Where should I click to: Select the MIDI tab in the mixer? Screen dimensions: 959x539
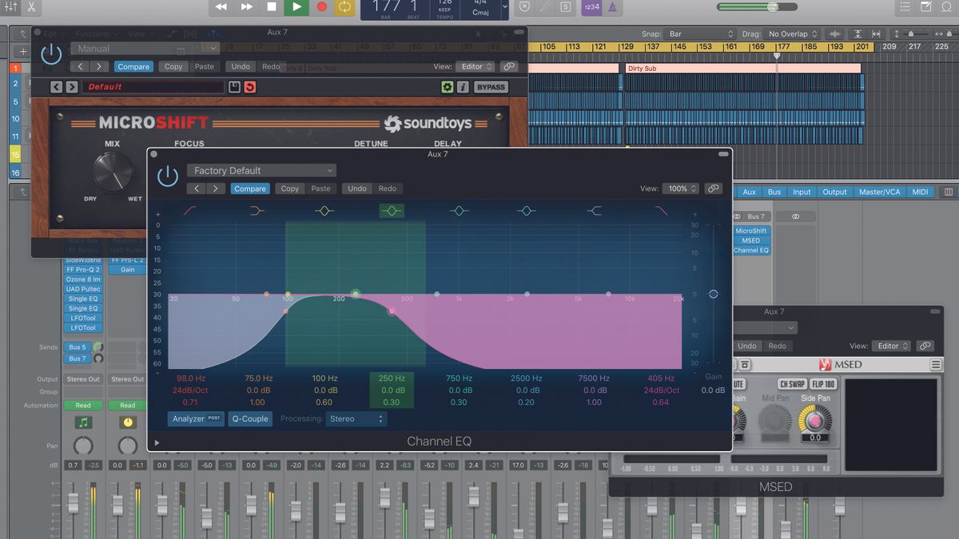pyautogui.click(x=919, y=192)
